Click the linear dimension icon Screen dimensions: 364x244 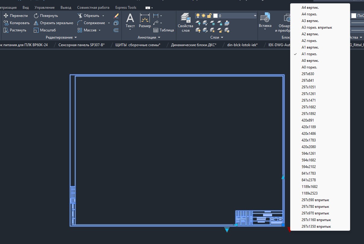155,15
